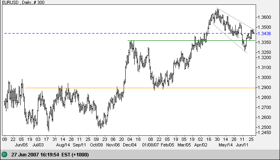Click the 1.3500 price axis label
280x160 pixels.
[x=264, y=27]
